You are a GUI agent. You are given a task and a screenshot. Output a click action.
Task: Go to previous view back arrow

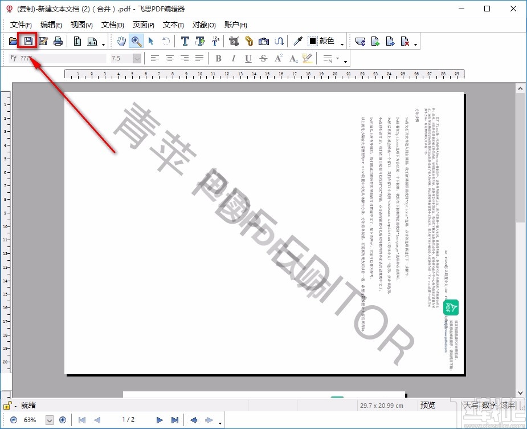click(x=194, y=420)
